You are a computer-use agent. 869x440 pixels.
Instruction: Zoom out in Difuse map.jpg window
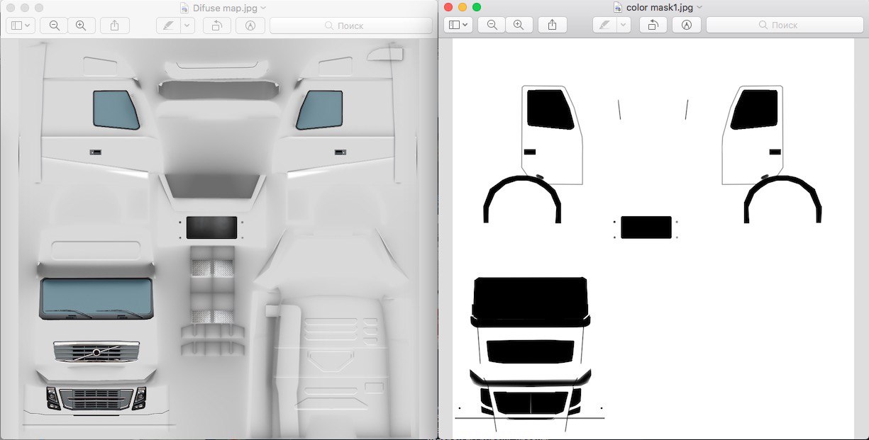pyautogui.click(x=54, y=26)
